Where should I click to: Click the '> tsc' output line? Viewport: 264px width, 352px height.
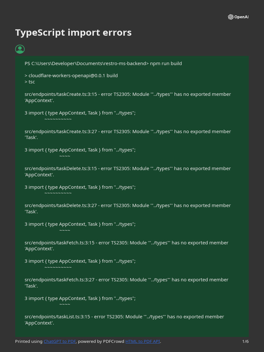pyautogui.click(x=30, y=82)
